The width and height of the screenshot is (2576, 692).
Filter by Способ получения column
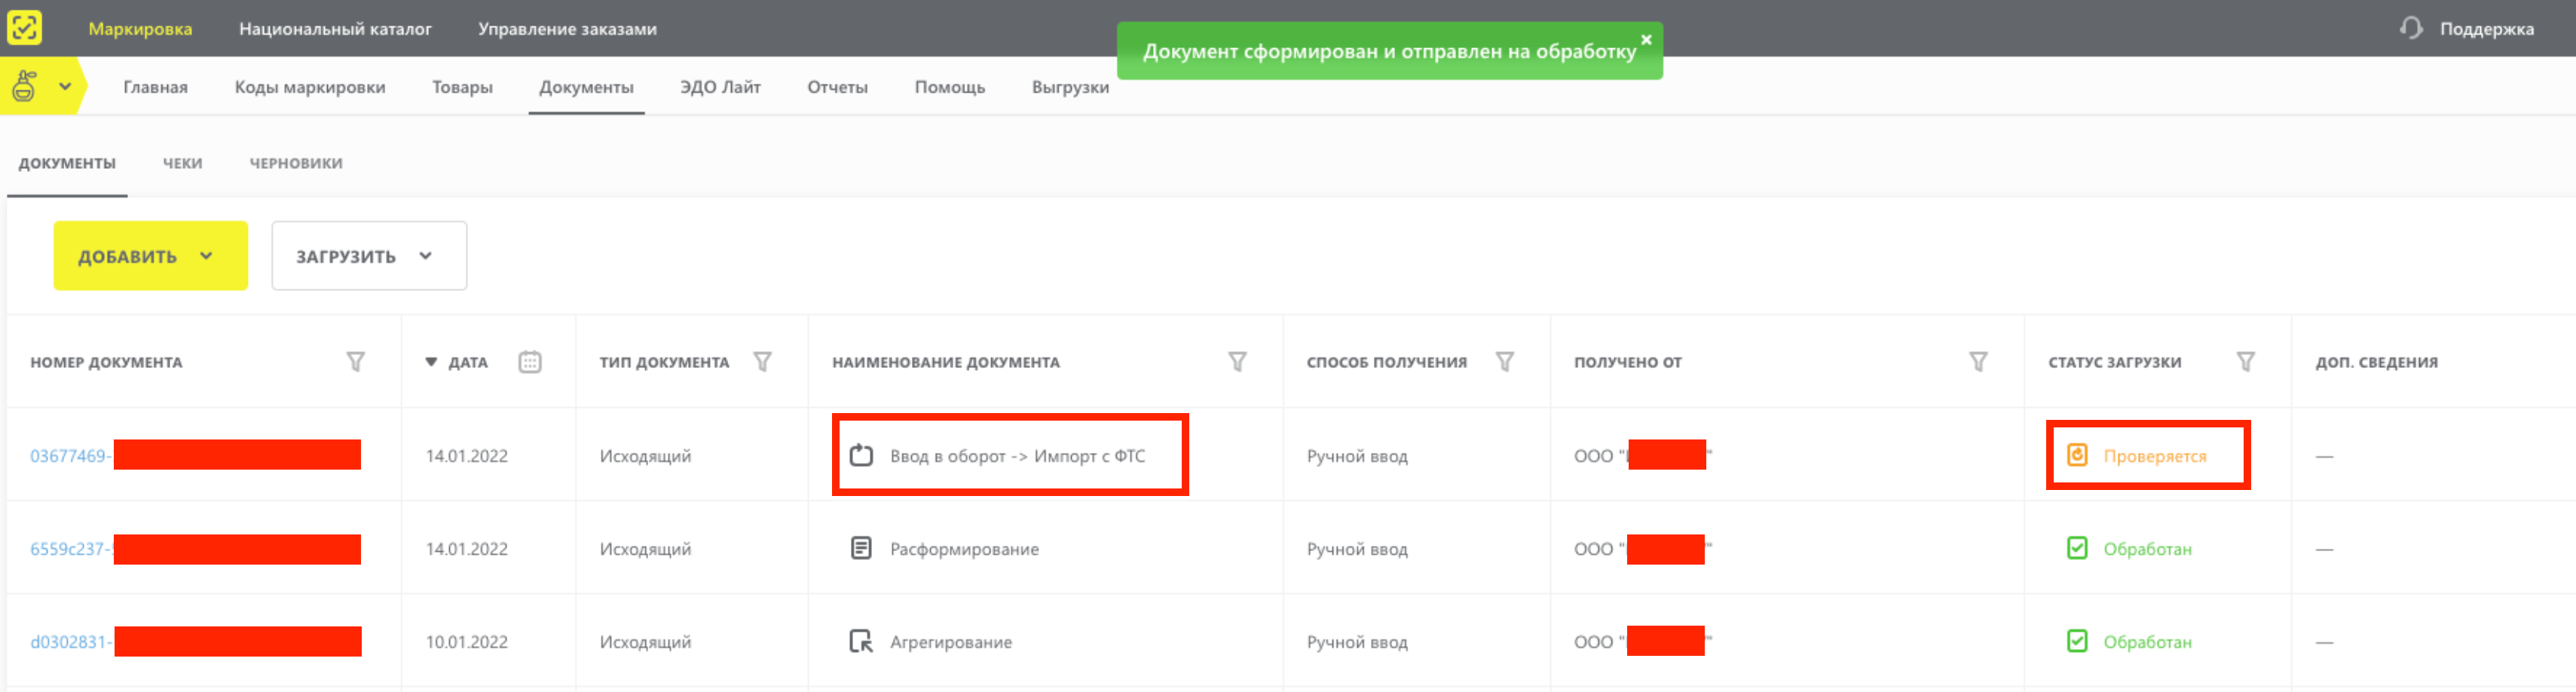click(1504, 362)
